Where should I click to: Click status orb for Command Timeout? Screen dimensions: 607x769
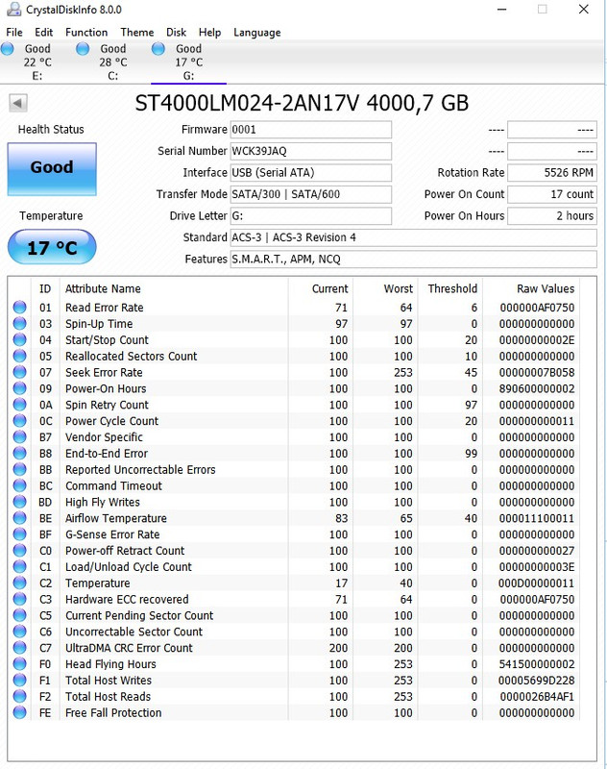pos(19,485)
